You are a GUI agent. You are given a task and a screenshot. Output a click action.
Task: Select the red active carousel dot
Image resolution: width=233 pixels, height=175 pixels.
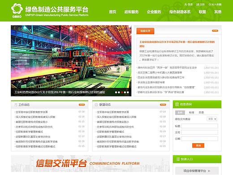pos(122,92)
